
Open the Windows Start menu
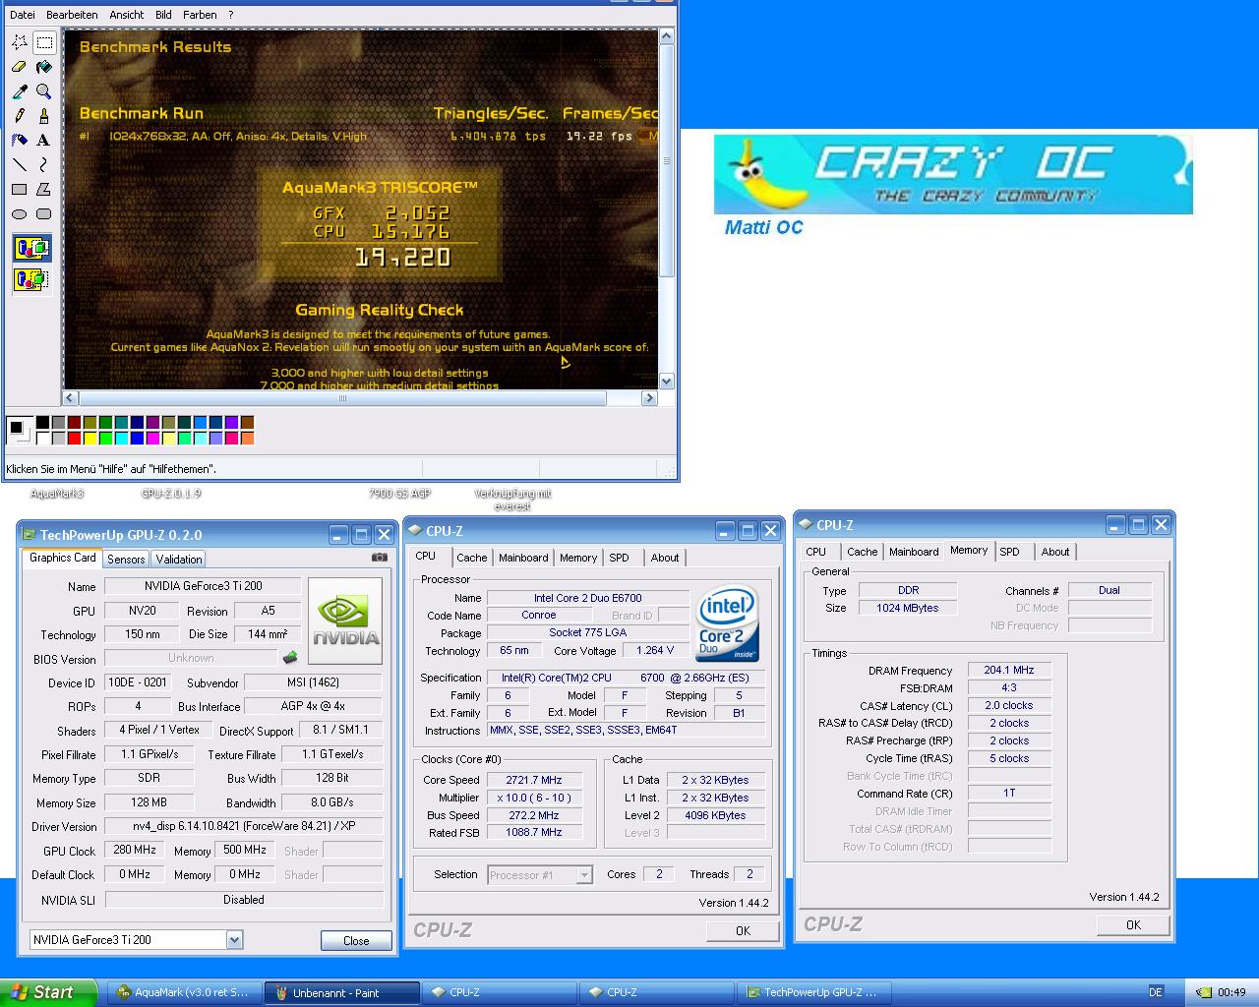pyautogui.click(x=48, y=992)
